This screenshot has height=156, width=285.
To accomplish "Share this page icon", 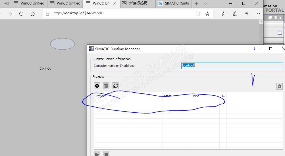I will point(246,14).
